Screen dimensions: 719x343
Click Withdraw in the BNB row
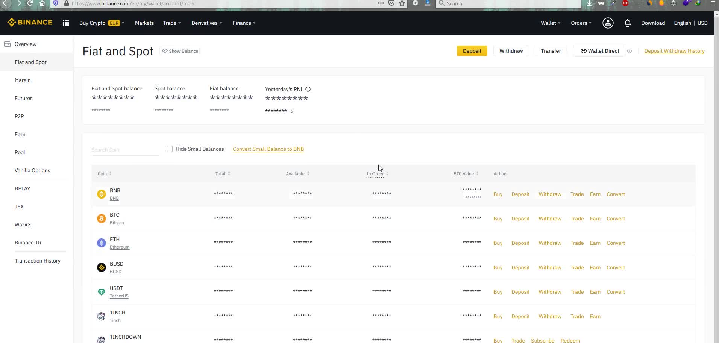pyautogui.click(x=550, y=194)
